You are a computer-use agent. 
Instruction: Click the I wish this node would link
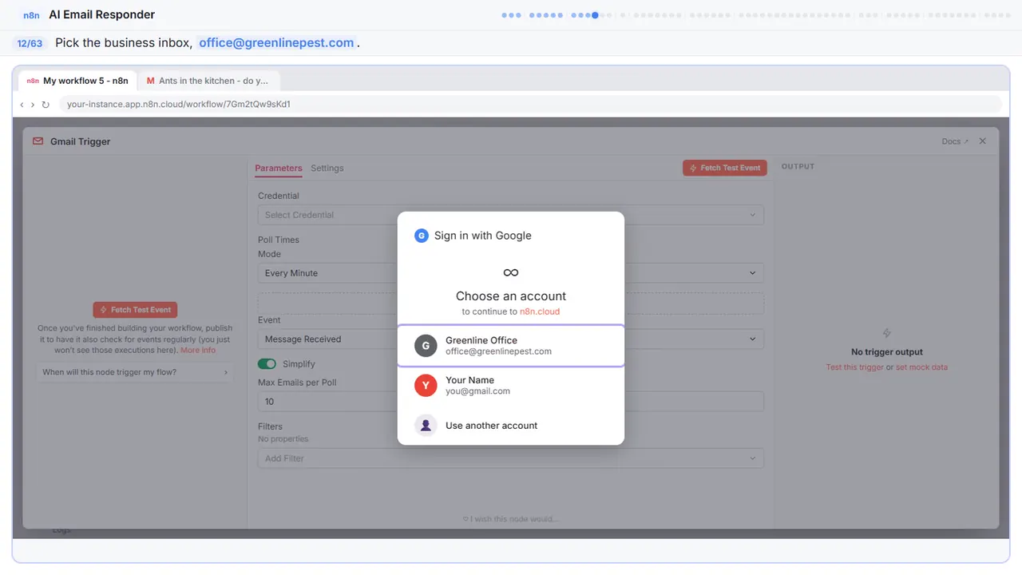(511, 519)
